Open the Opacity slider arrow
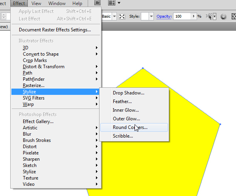Screen dimensions: 236x196 194,16
